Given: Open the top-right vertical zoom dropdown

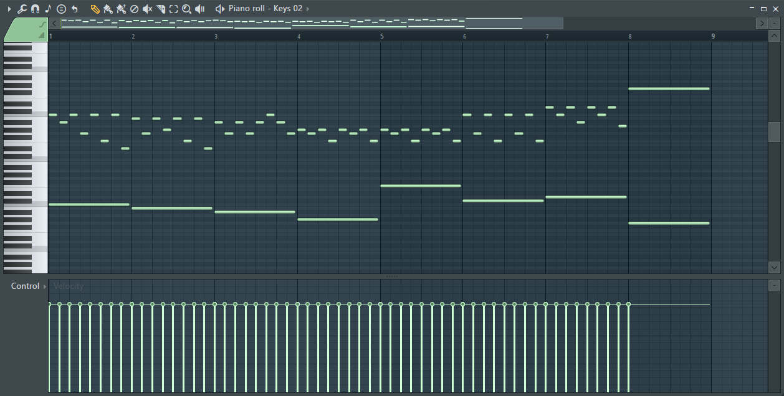Looking at the screenshot, I should (x=774, y=23).
